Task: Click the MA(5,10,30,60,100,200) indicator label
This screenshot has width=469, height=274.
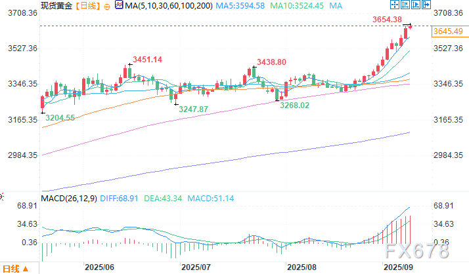Action: (x=169, y=6)
